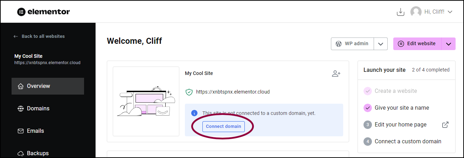Click the step 3 number badge

[x=367, y=125]
